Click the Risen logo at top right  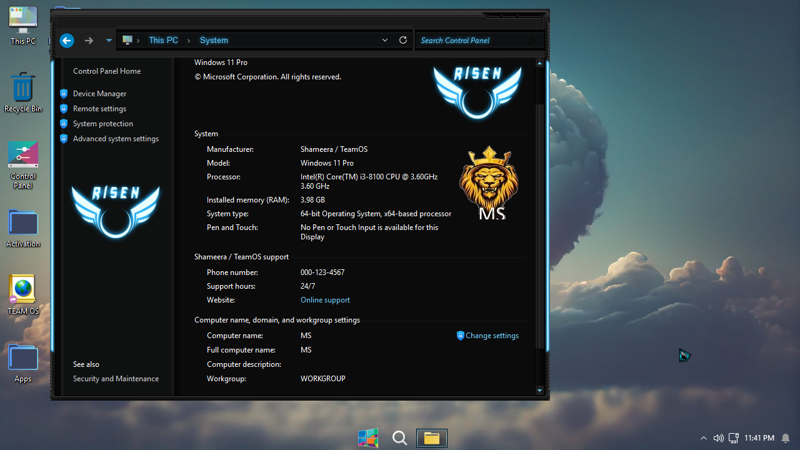(x=477, y=92)
